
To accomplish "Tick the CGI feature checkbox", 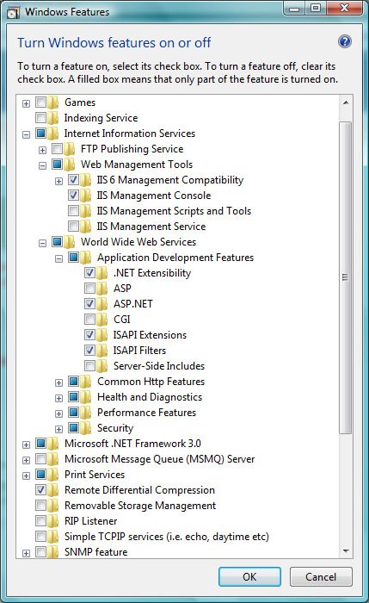I will pyautogui.click(x=89, y=319).
